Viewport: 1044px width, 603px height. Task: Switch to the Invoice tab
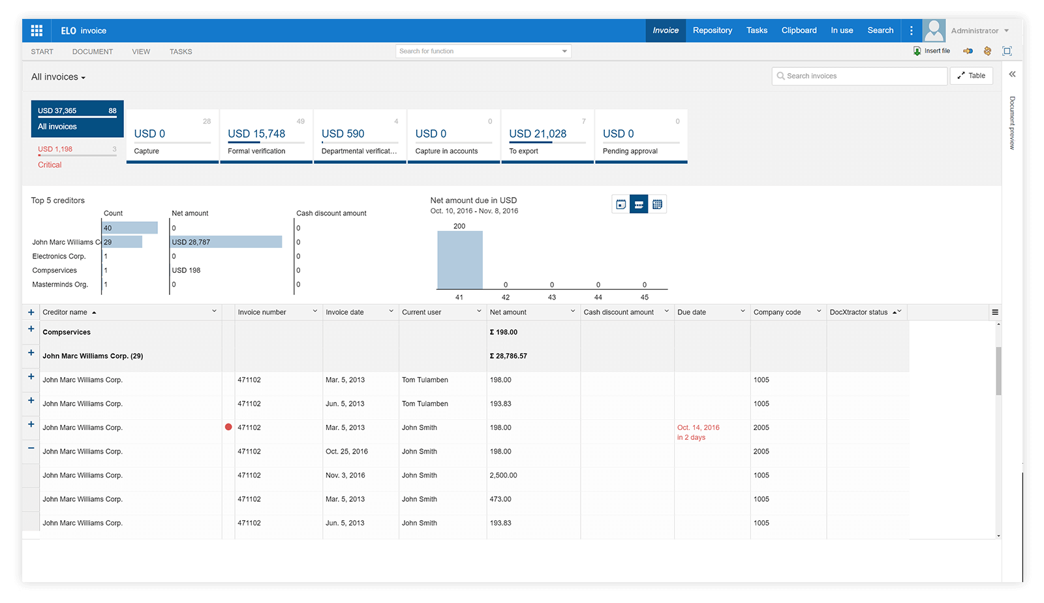coord(666,31)
